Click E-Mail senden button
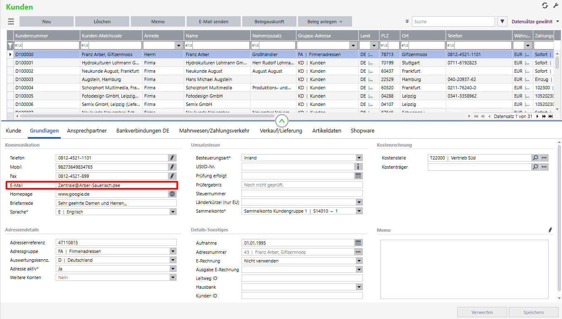Viewport: 562px width, 319px height. point(214,22)
